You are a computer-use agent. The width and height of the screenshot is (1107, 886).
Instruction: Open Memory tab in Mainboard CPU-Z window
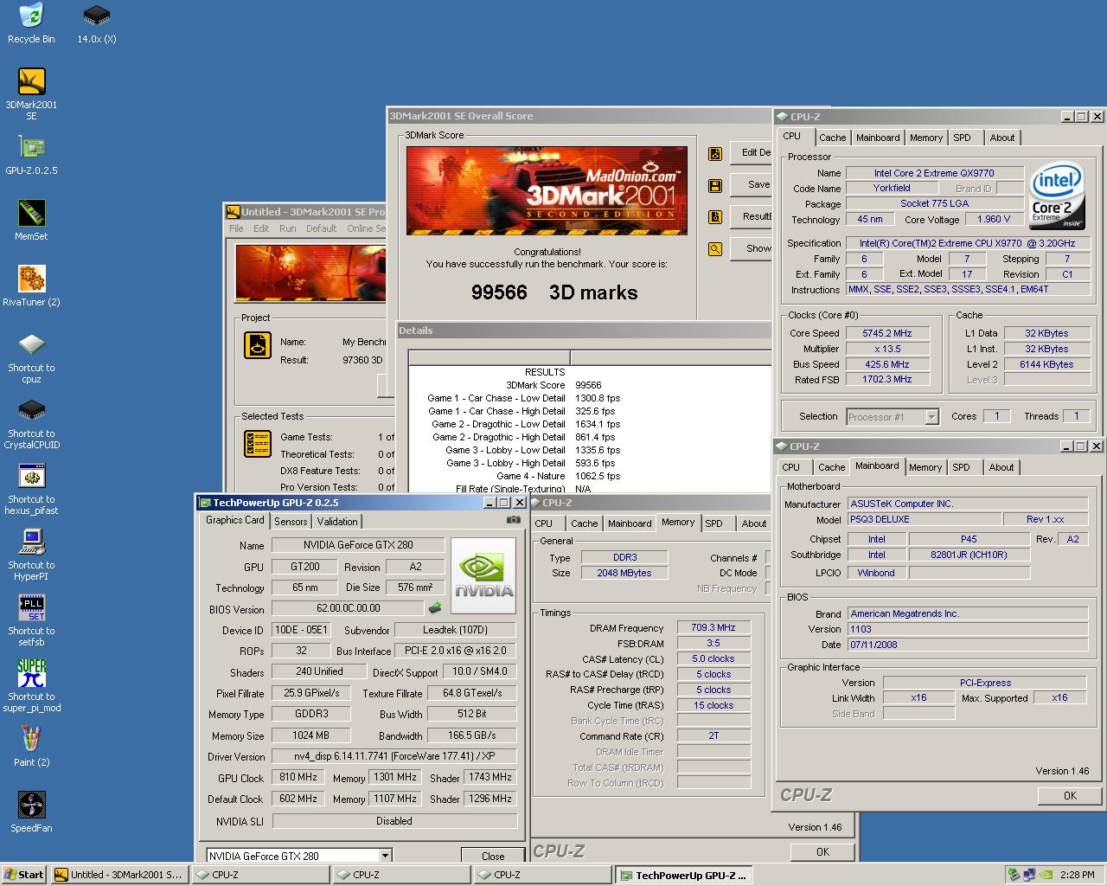(925, 467)
